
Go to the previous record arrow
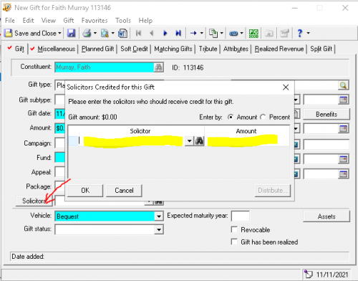click(152, 33)
